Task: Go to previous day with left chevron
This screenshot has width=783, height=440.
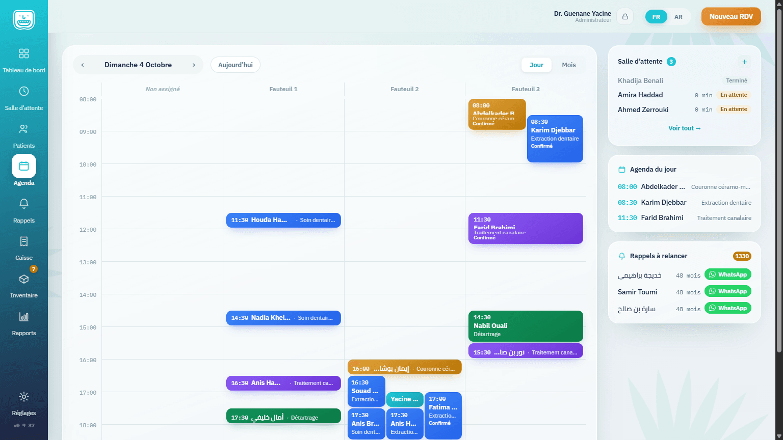Action: (83, 65)
